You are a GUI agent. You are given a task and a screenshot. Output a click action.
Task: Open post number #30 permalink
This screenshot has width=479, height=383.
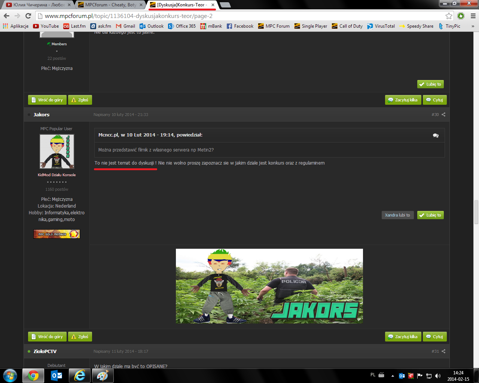coord(435,114)
